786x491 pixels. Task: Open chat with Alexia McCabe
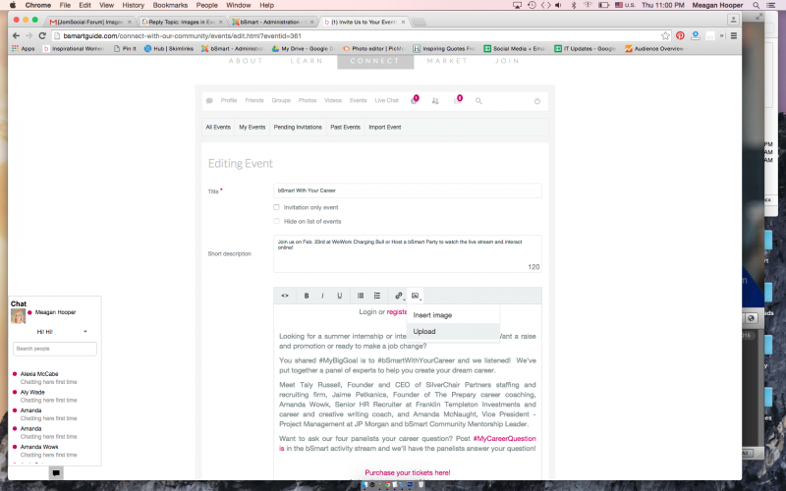point(39,374)
